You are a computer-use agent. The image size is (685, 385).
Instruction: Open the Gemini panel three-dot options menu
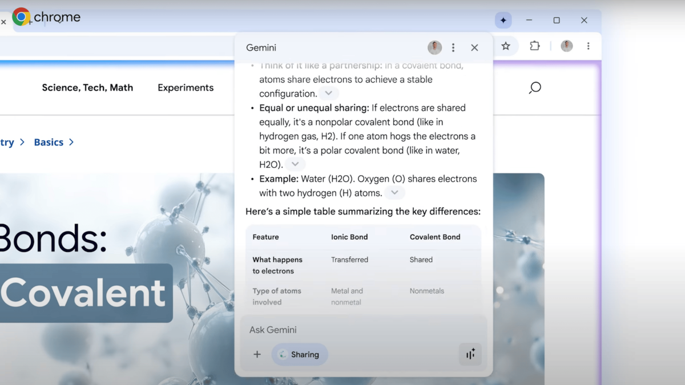[453, 48]
